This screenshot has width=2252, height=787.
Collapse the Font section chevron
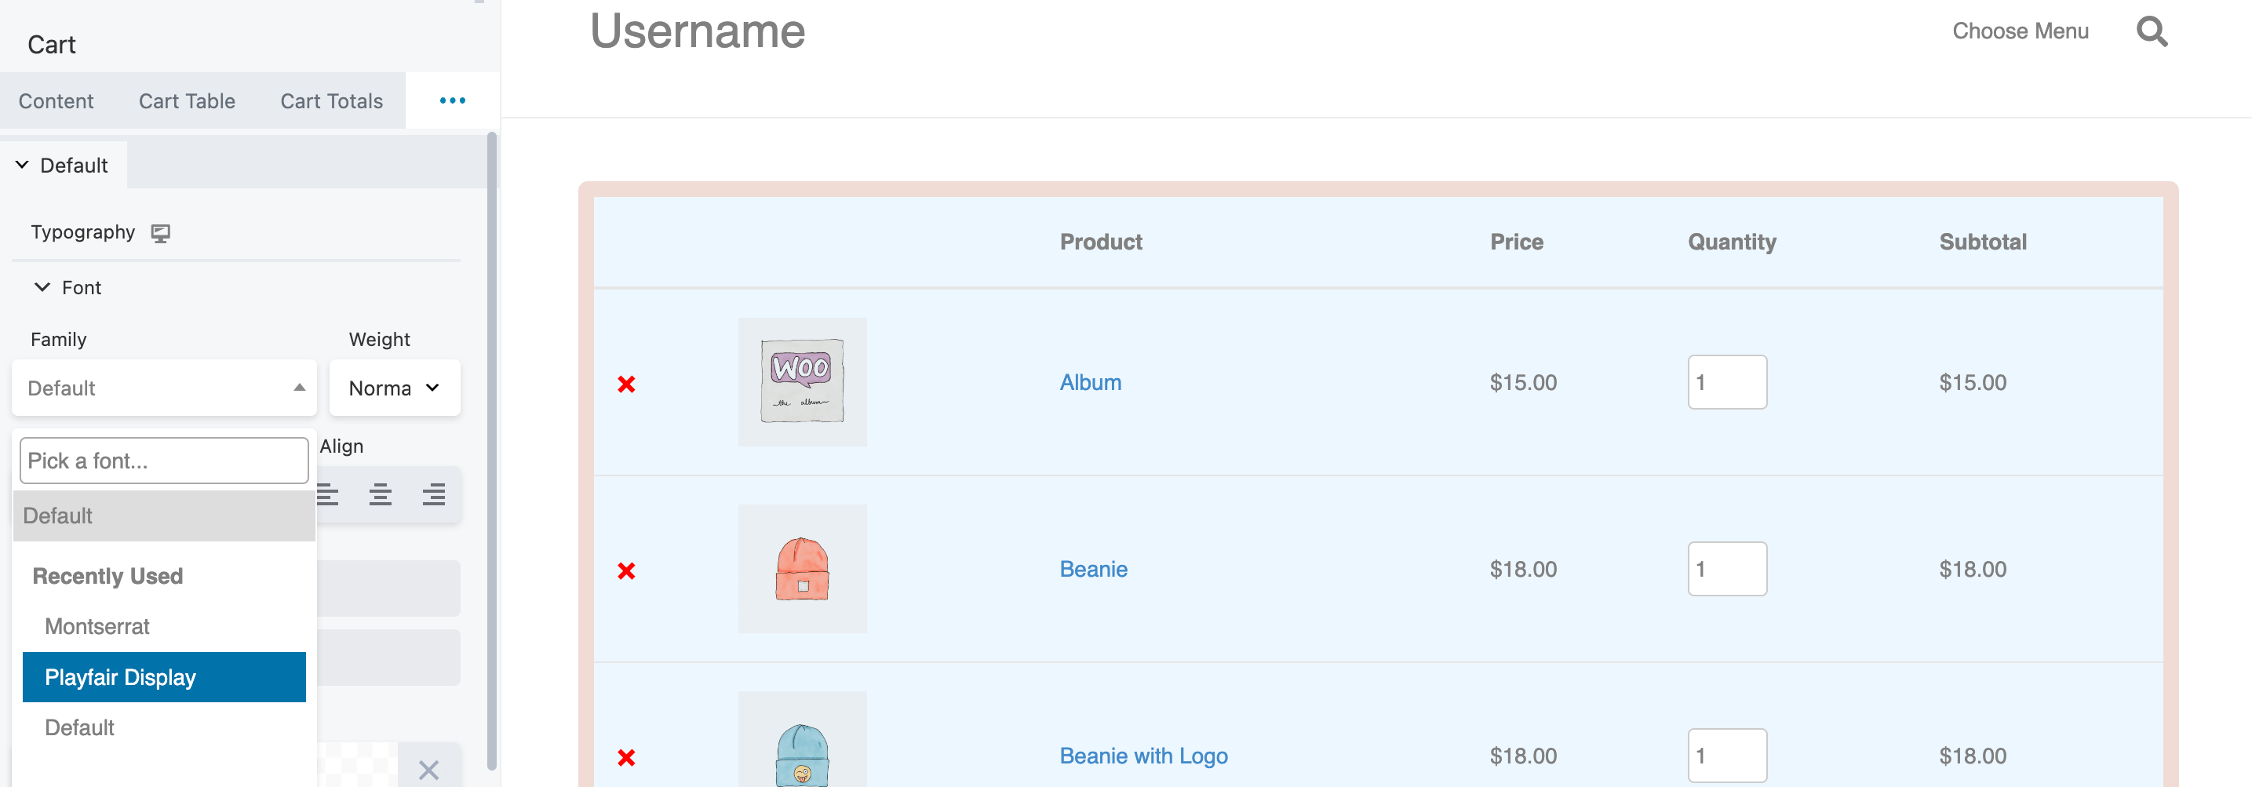tap(42, 288)
